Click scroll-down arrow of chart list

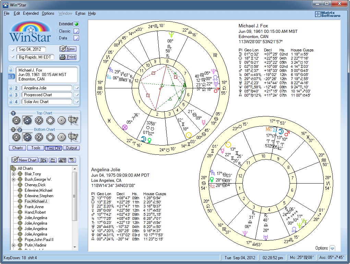pos(75,247)
